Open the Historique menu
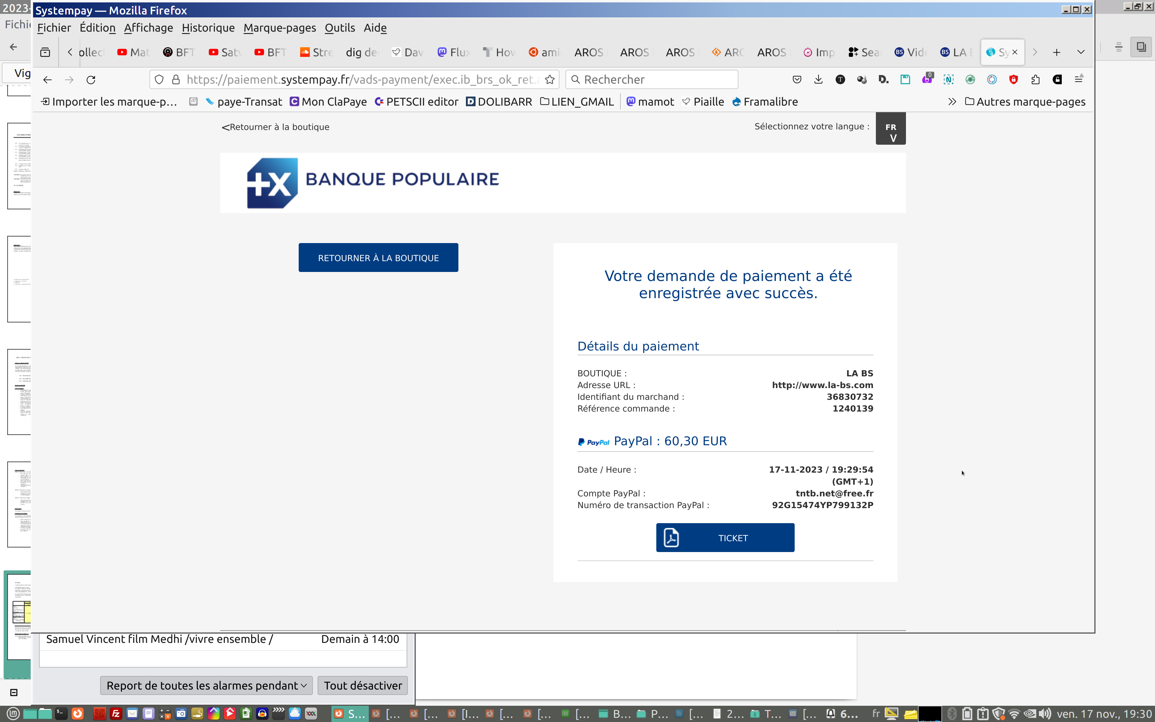 pyautogui.click(x=208, y=28)
